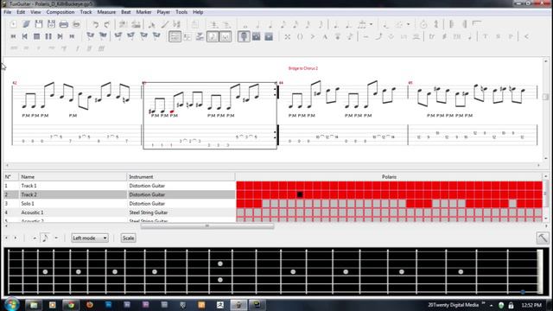Open the Player menu

tap(163, 12)
